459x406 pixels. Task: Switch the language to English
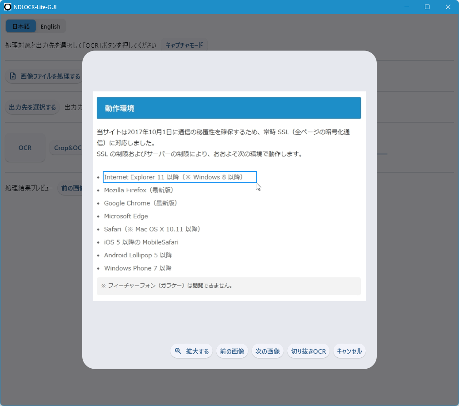point(50,26)
